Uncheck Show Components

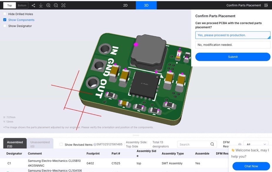point(5,20)
